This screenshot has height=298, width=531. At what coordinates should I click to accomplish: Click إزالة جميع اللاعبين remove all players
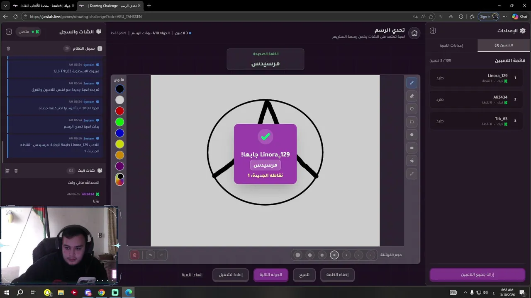477,274
